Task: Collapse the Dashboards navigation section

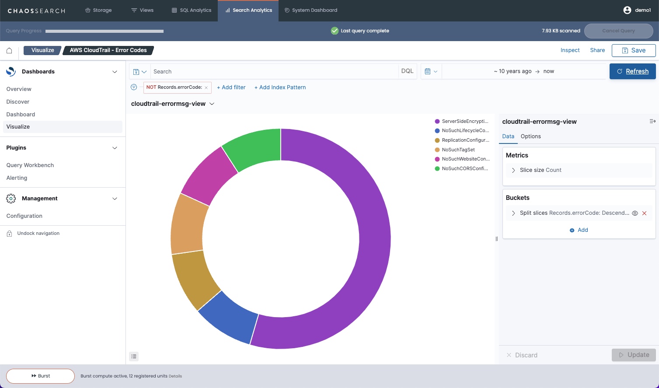Action: [115, 72]
